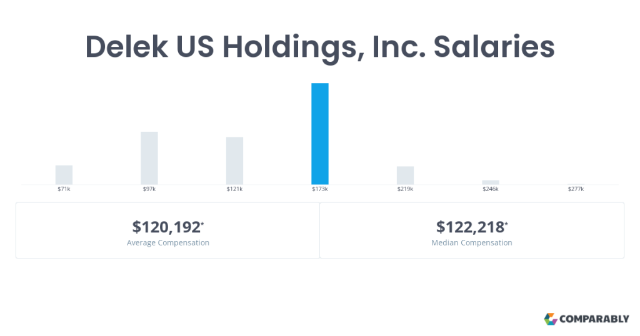
Task: Select the highlighted blue $173k bar
Action: 320,134
